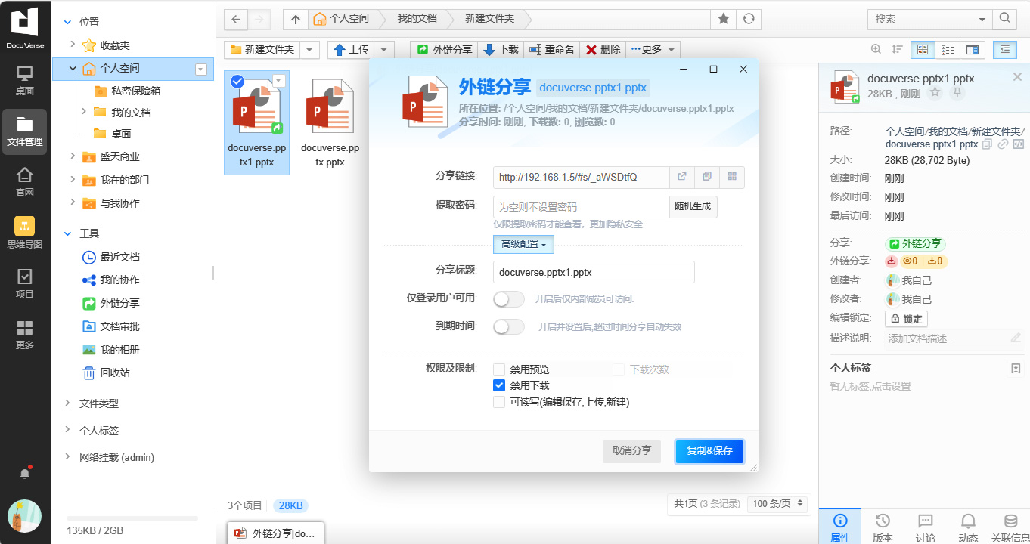1030x544 pixels.
Task: Uncheck the 禁用下载 checkbox
Action: 499,385
